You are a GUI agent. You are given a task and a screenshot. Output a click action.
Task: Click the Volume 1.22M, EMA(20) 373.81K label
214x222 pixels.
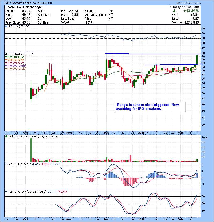[33, 136]
